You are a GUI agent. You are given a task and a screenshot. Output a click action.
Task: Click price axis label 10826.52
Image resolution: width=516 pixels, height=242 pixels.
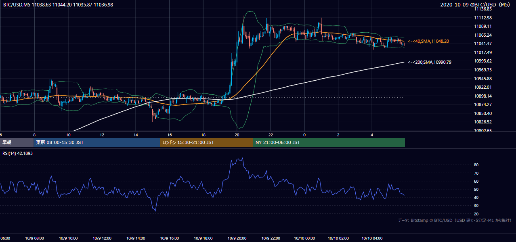[482, 122]
